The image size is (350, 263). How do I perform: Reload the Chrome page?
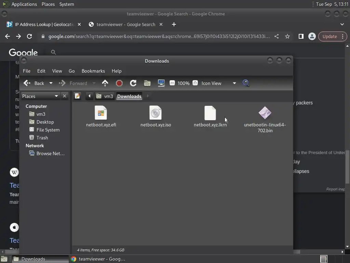pos(29,36)
